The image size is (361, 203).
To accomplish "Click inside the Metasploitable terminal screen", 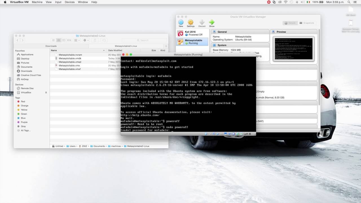I will click(188, 94).
